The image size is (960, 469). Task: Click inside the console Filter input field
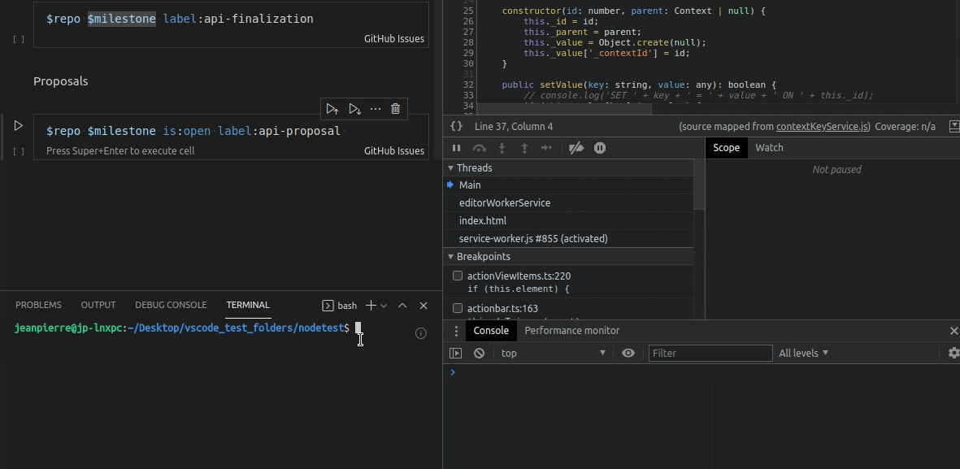tap(710, 353)
